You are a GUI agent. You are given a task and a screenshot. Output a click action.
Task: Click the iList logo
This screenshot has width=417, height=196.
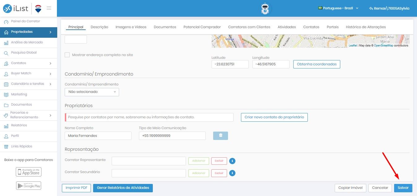pos(16,8)
